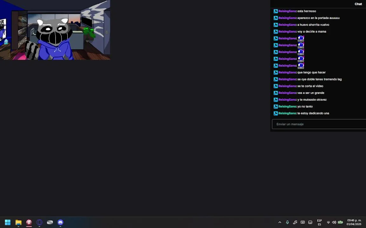Image resolution: width=366 pixels, height=228 pixels.
Task: Click the badge beside 'voy a decirle a mama'
Action: [276, 32]
